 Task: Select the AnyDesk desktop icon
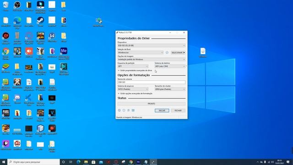coord(29,52)
